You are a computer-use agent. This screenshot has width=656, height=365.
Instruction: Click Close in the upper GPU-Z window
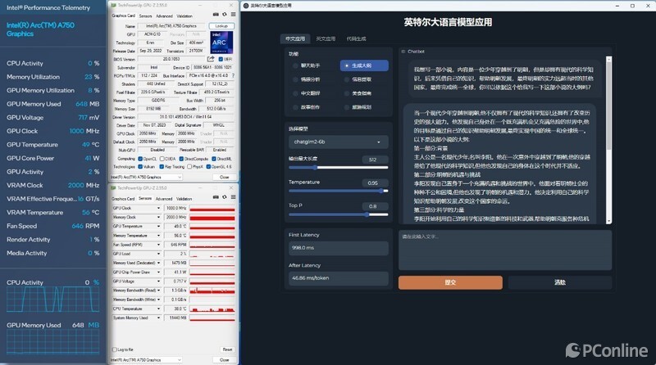click(225, 177)
